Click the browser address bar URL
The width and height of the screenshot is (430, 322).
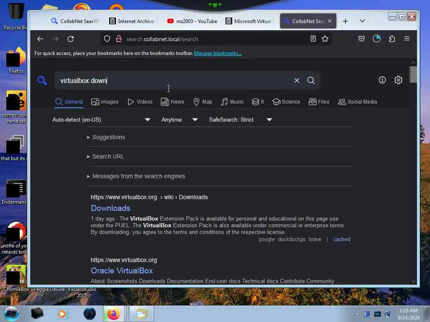(162, 39)
